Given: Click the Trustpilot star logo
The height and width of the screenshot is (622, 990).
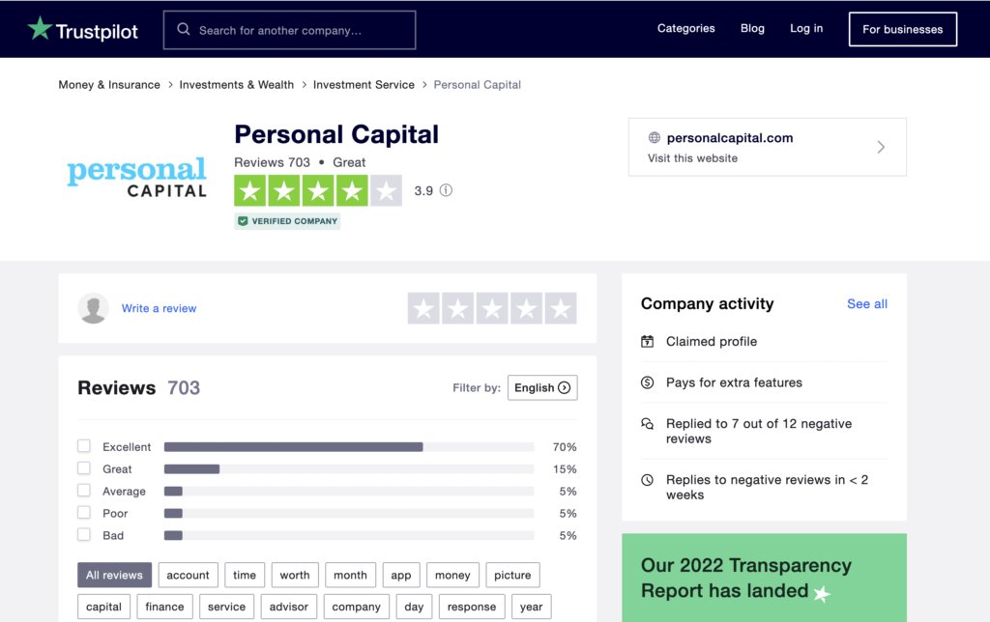Looking at the screenshot, I should point(40,28).
